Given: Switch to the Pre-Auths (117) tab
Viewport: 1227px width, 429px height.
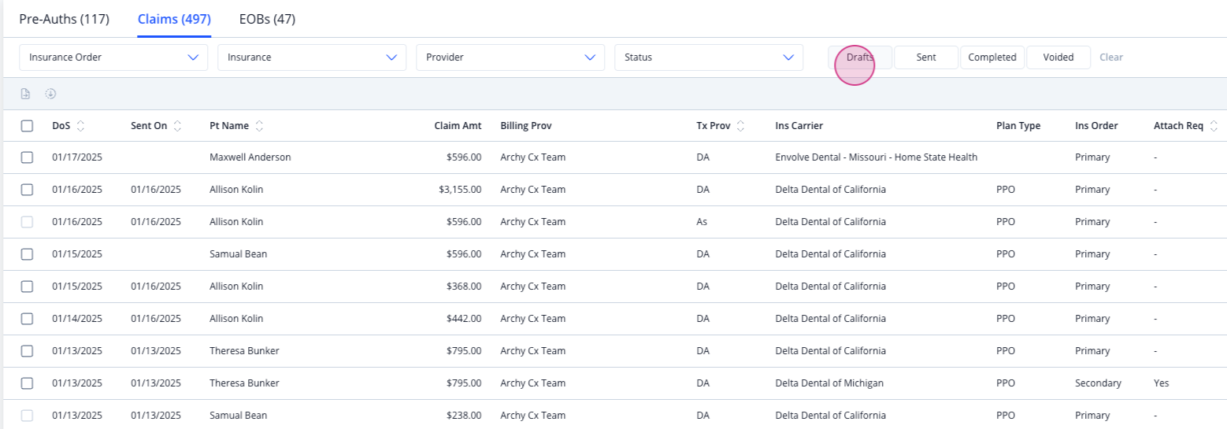Looking at the screenshot, I should pos(65,18).
